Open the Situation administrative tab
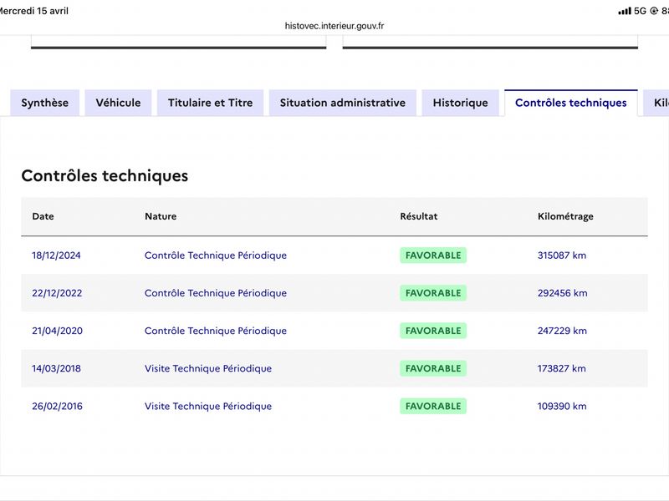 [x=343, y=103]
